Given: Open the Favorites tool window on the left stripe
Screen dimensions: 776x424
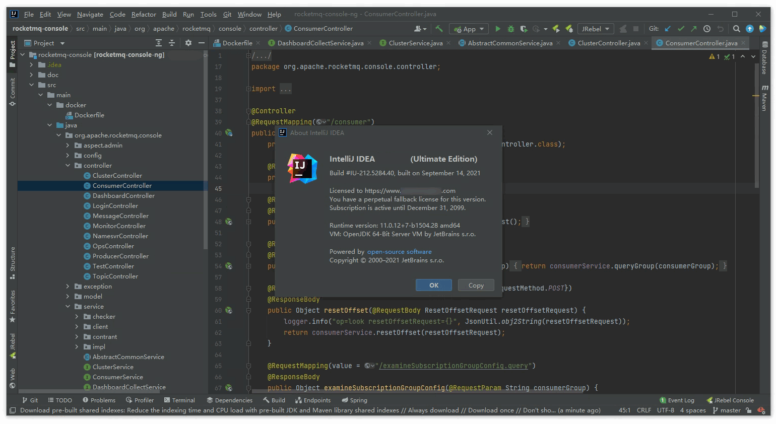Looking at the screenshot, I should (x=13, y=307).
